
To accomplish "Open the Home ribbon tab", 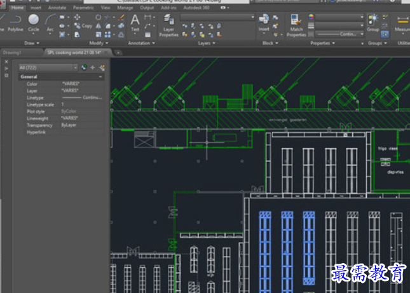I will (17, 8).
